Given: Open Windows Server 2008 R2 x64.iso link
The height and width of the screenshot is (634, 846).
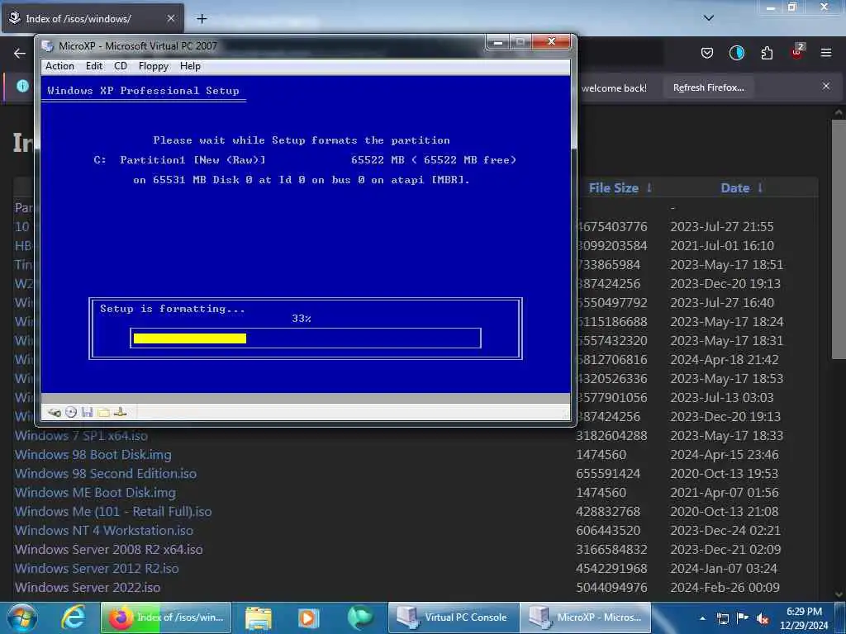Looking at the screenshot, I should (x=108, y=549).
